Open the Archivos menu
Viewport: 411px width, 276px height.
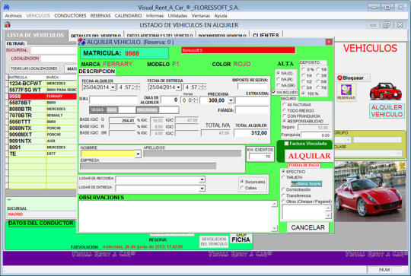(14, 16)
